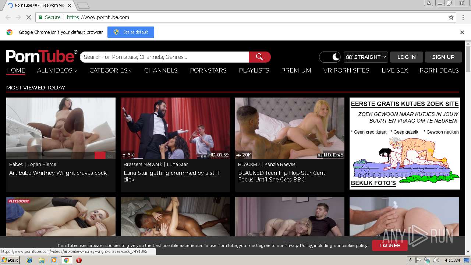Click the 4:11 AM taskbar clock
The width and height of the screenshot is (471, 265).
pos(452,260)
